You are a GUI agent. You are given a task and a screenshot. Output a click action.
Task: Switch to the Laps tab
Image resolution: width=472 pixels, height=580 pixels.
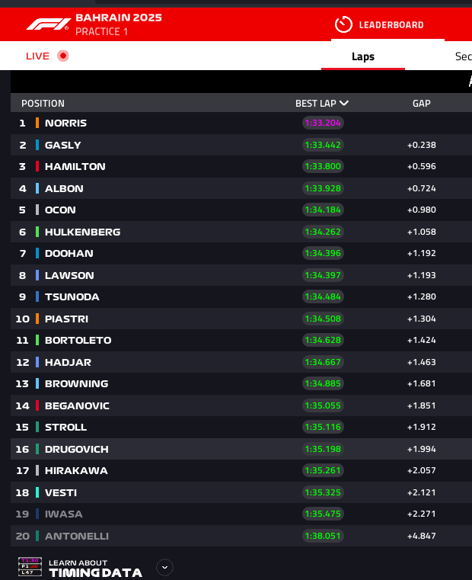363,56
